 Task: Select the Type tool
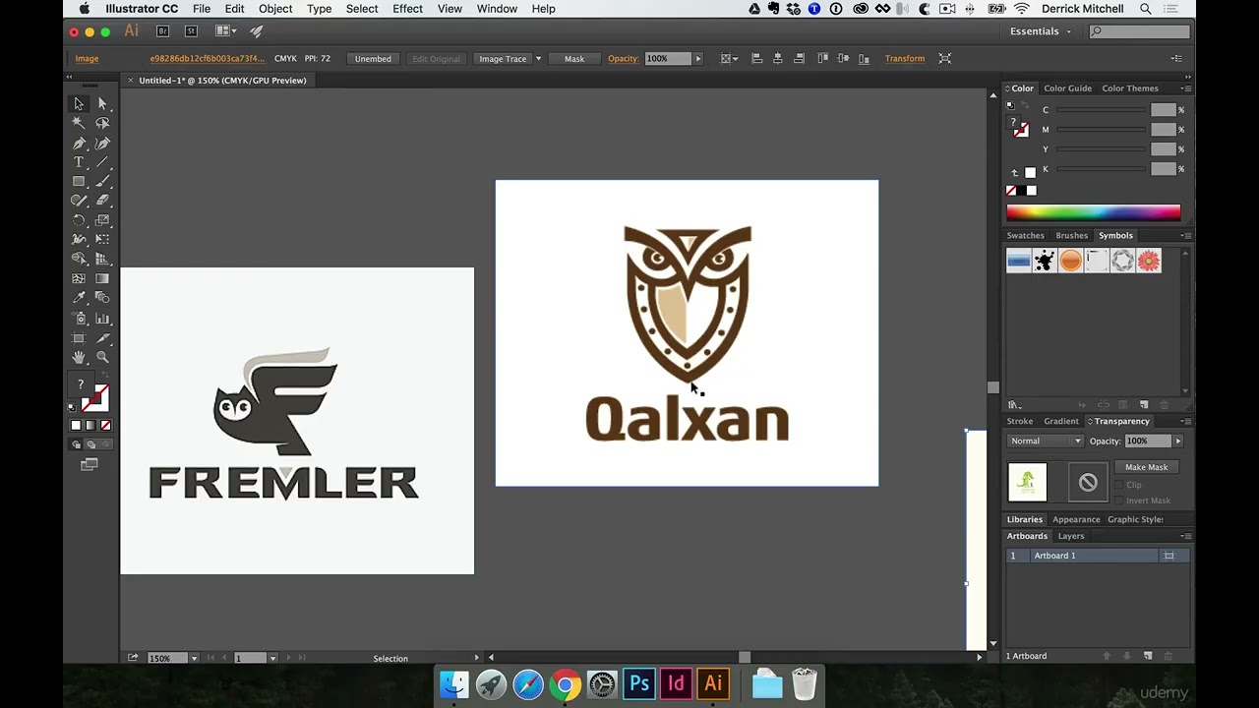click(79, 162)
